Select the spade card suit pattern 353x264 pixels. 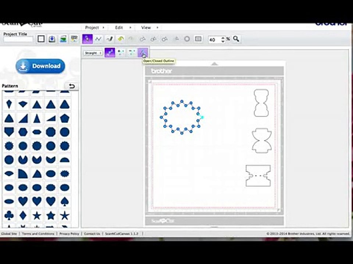65,201
